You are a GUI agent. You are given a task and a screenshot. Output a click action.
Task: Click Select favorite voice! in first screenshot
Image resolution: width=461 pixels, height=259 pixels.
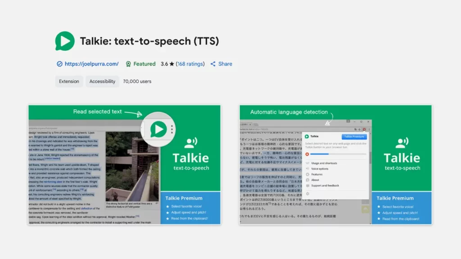click(x=186, y=206)
